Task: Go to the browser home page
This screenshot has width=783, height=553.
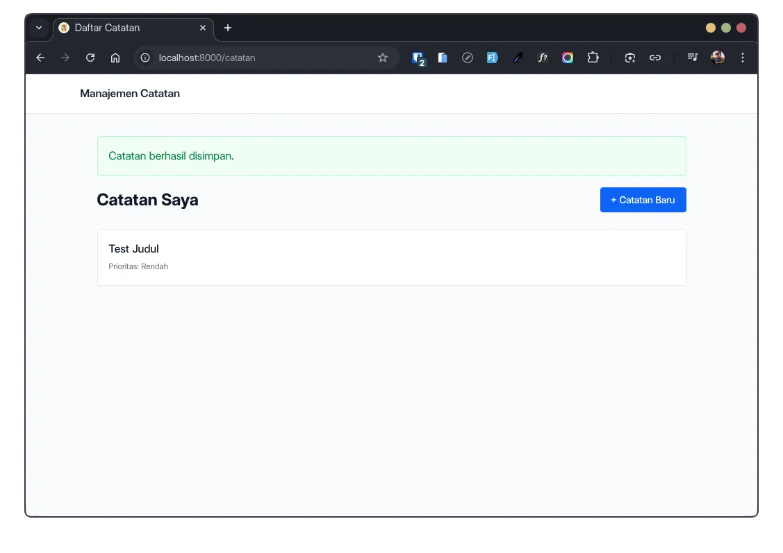Action: [115, 58]
